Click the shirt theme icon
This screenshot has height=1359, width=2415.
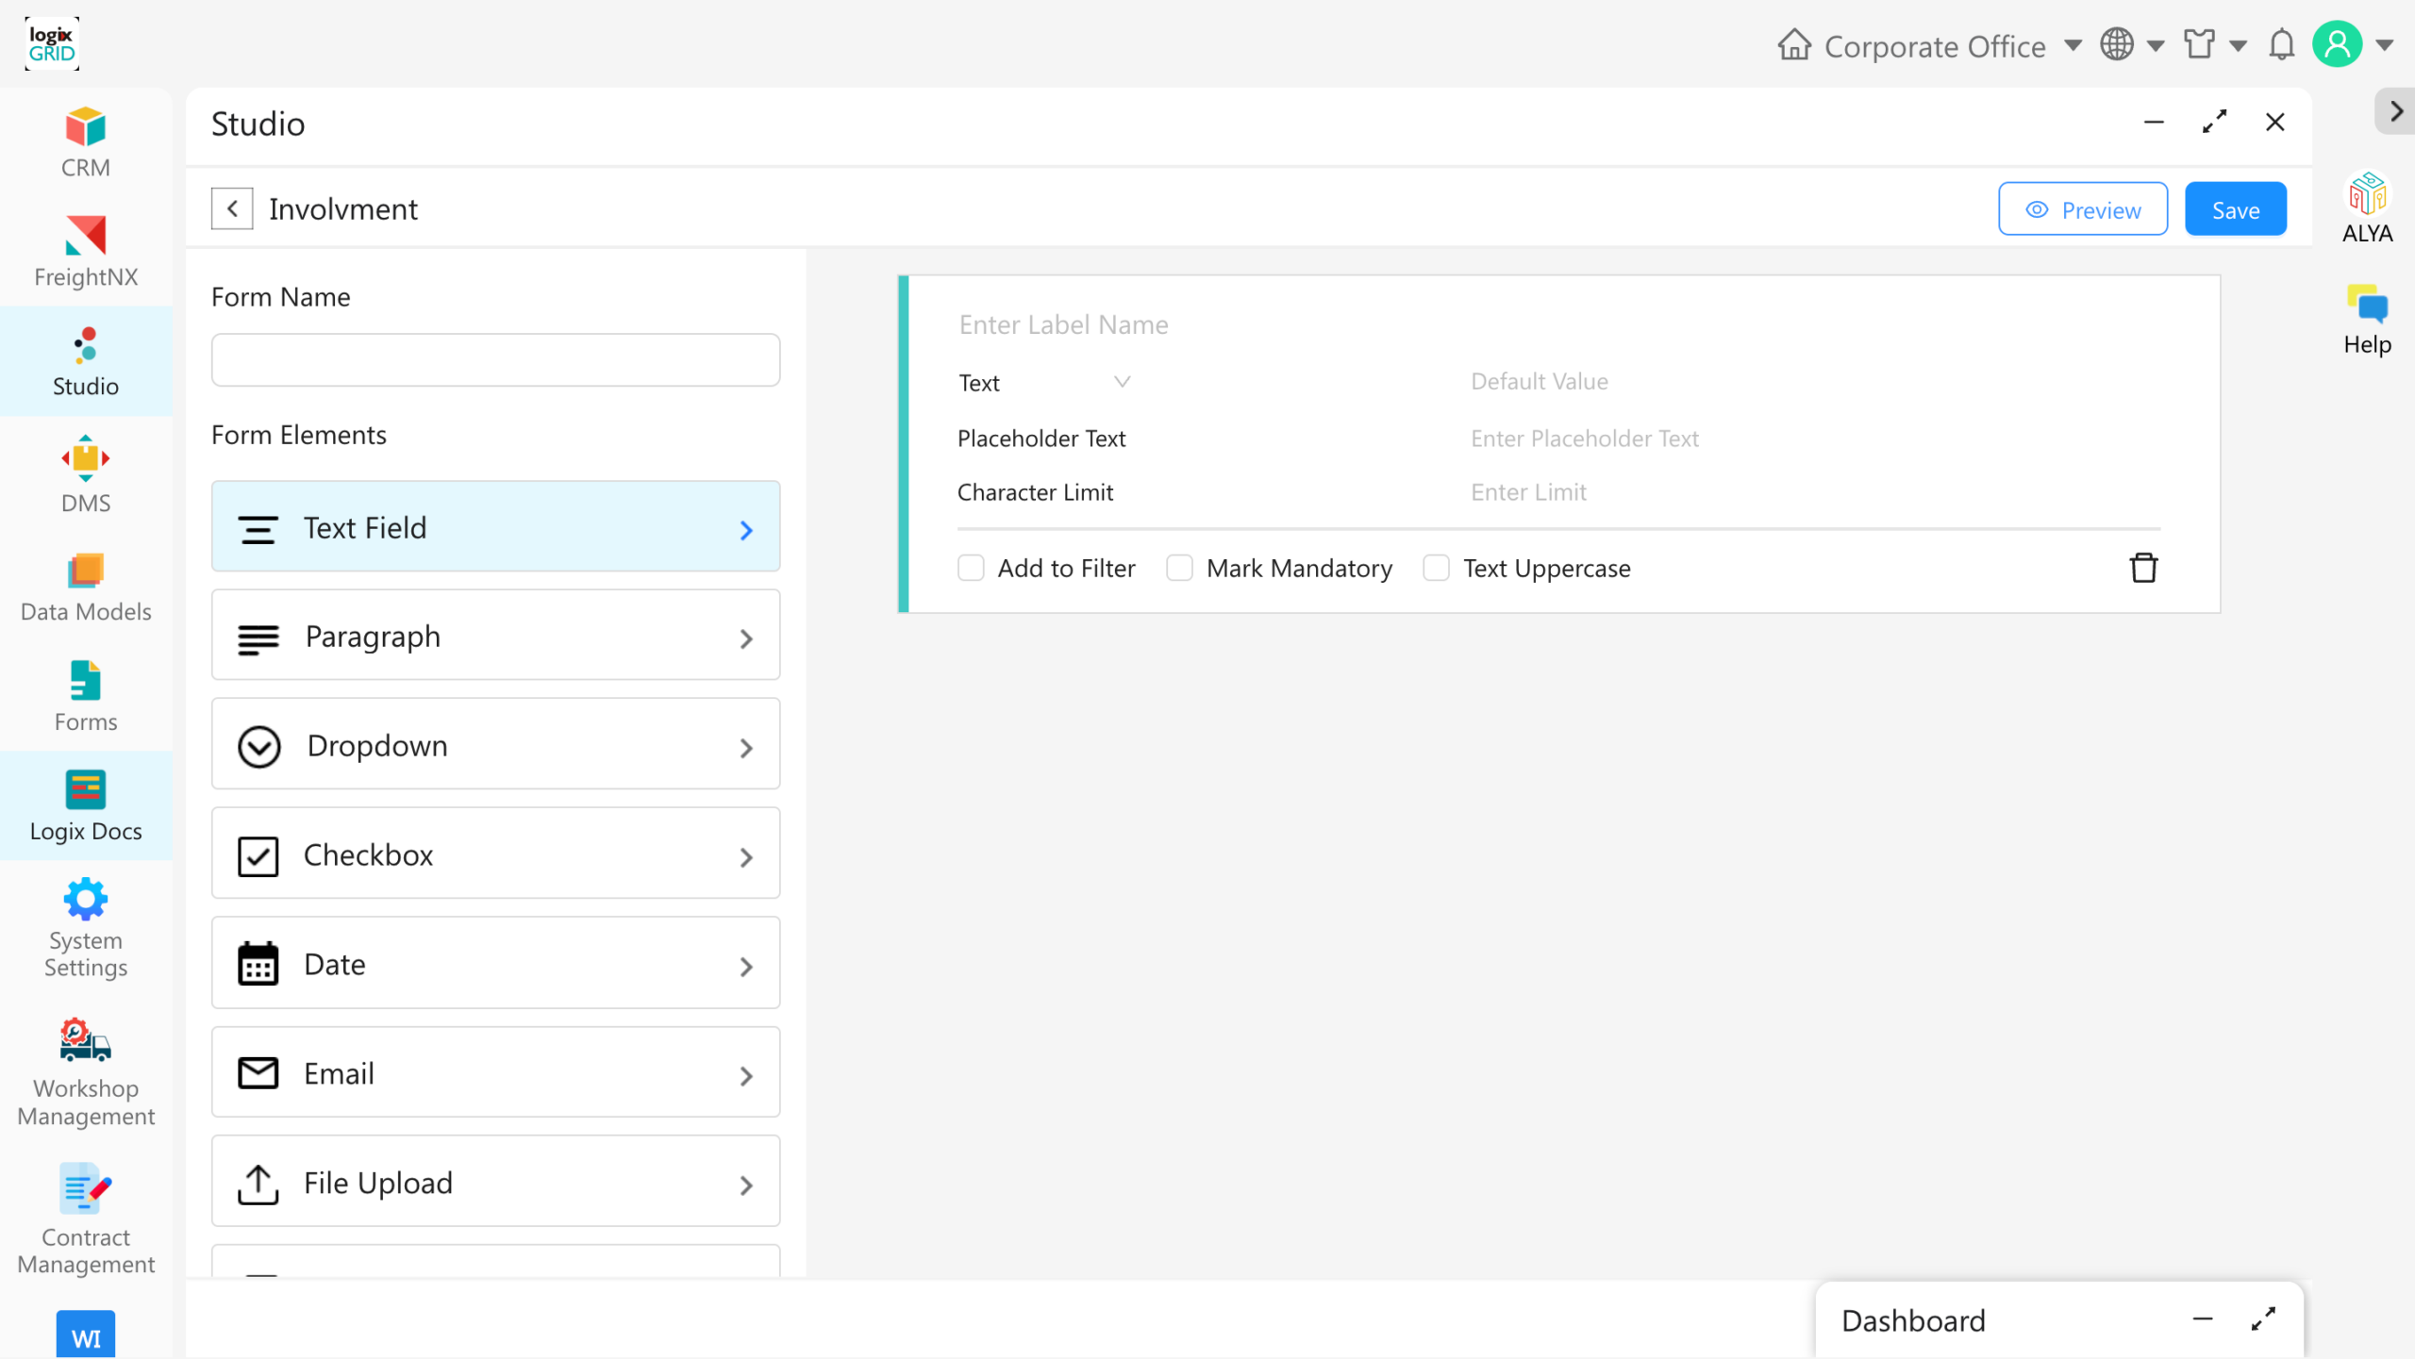[2199, 44]
